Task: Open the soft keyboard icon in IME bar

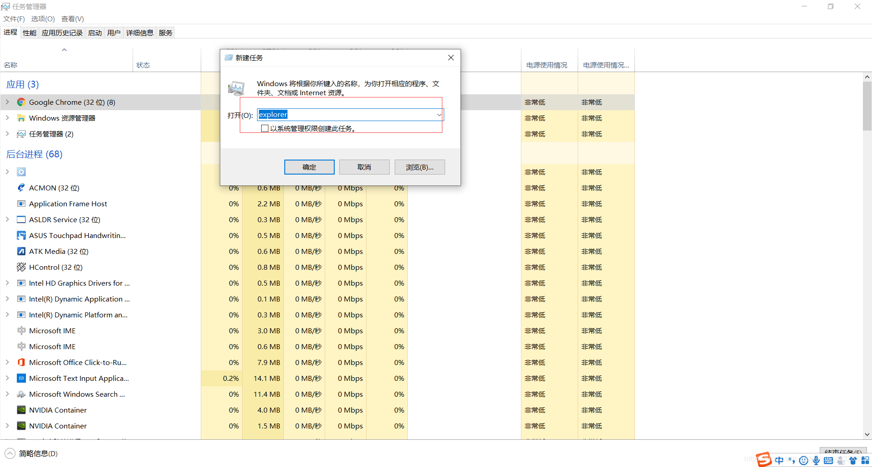Action: tap(828, 460)
